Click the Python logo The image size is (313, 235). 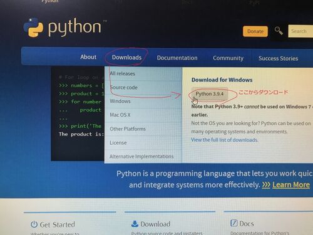[64, 28]
